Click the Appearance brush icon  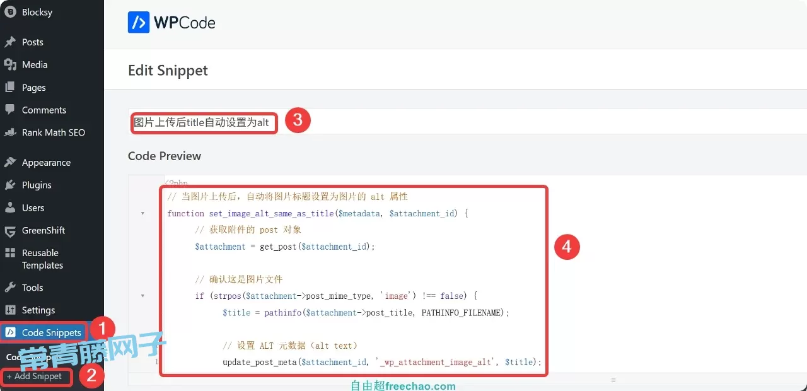coord(9,162)
